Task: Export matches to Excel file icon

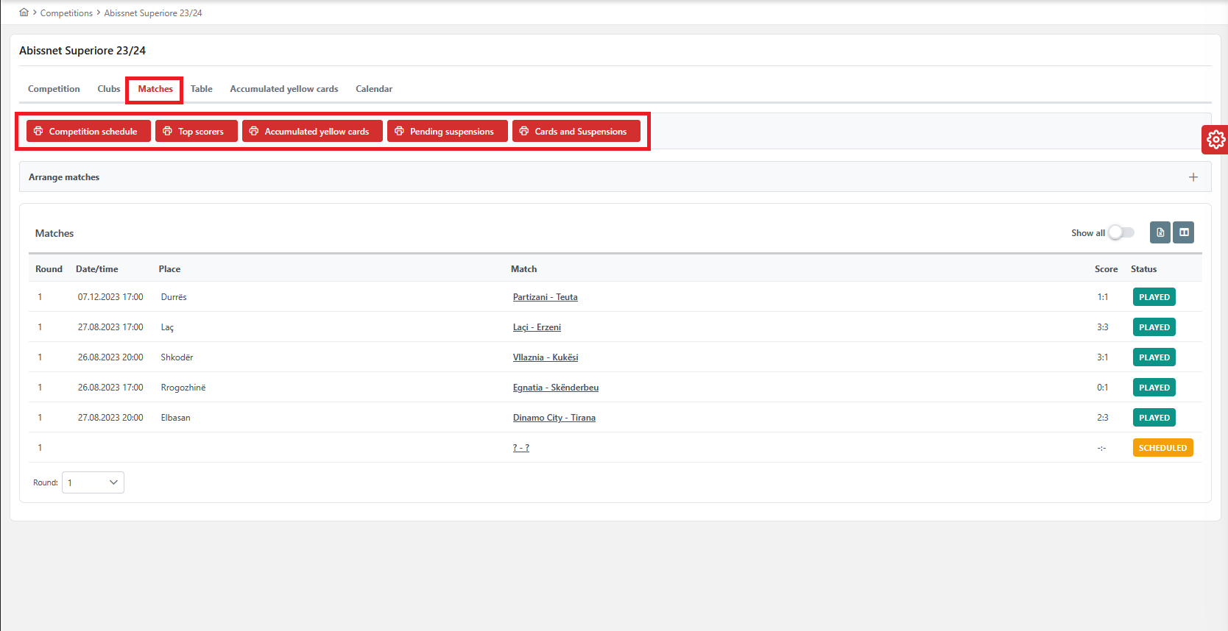Action: 1160,232
